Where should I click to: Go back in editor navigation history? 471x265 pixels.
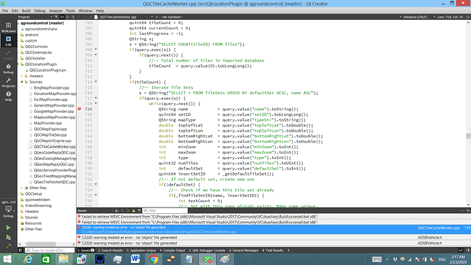[79, 17]
